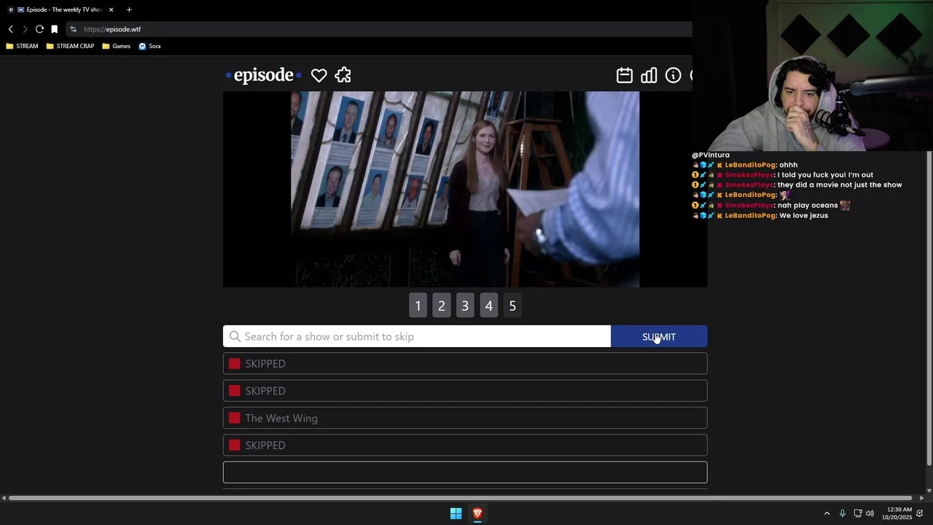This screenshot has height=525, width=933.
Task: Open the clock showing 12:30 AM
Action: click(897, 513)
